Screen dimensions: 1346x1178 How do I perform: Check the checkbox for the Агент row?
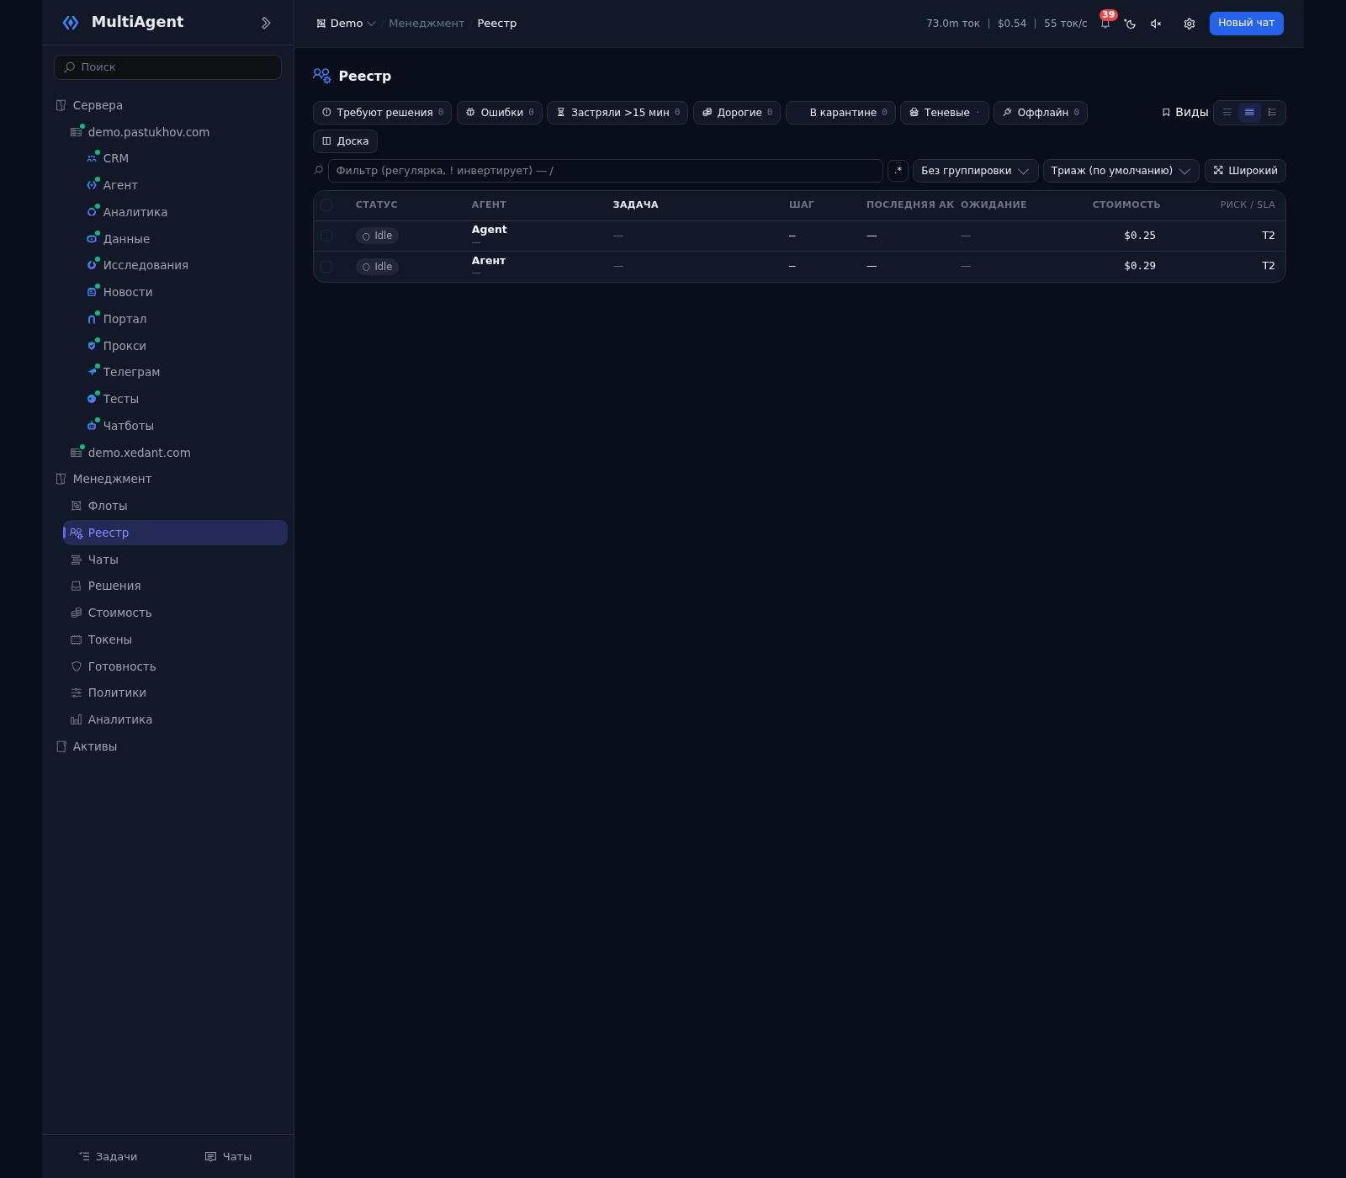tap(326, 267)
